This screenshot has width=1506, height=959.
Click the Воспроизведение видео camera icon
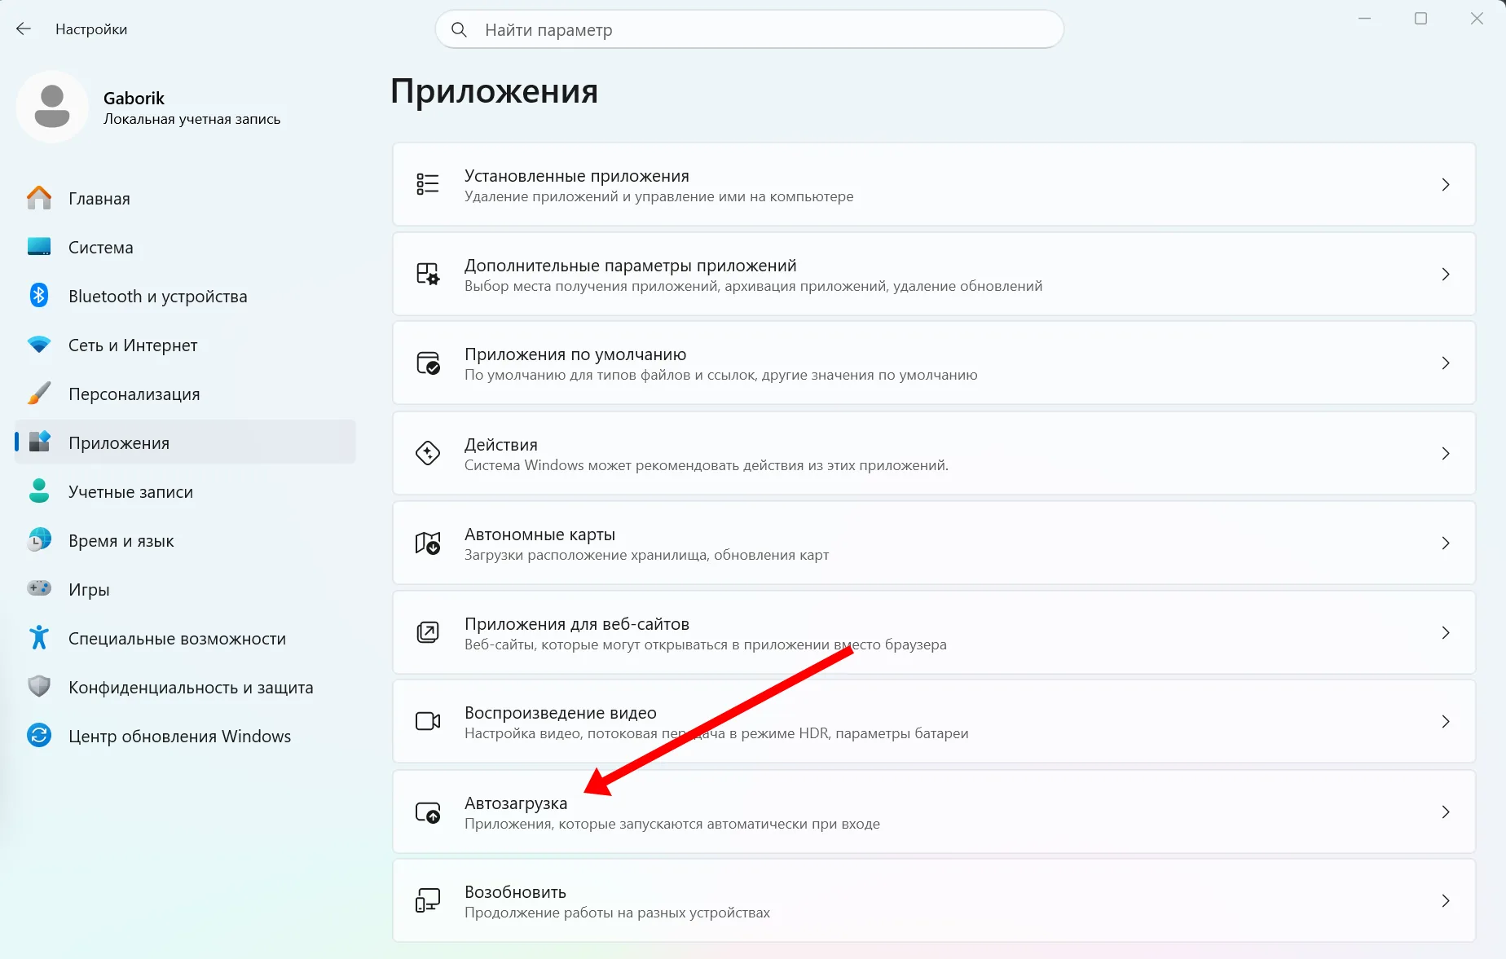click(x=428, y=721)
